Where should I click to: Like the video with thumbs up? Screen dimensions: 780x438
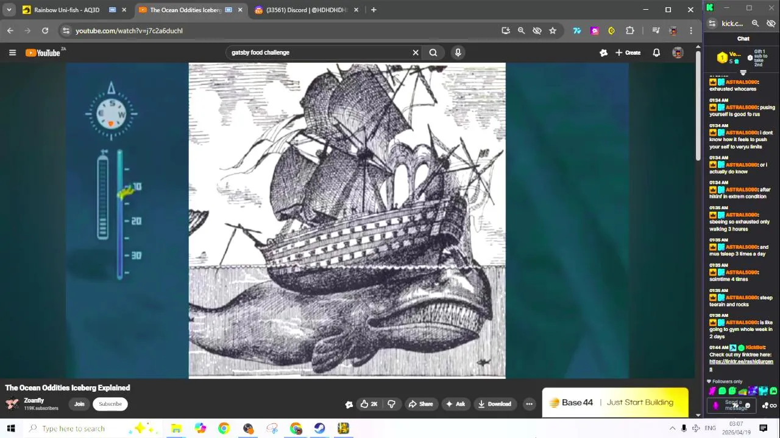[x=369, y=404]
